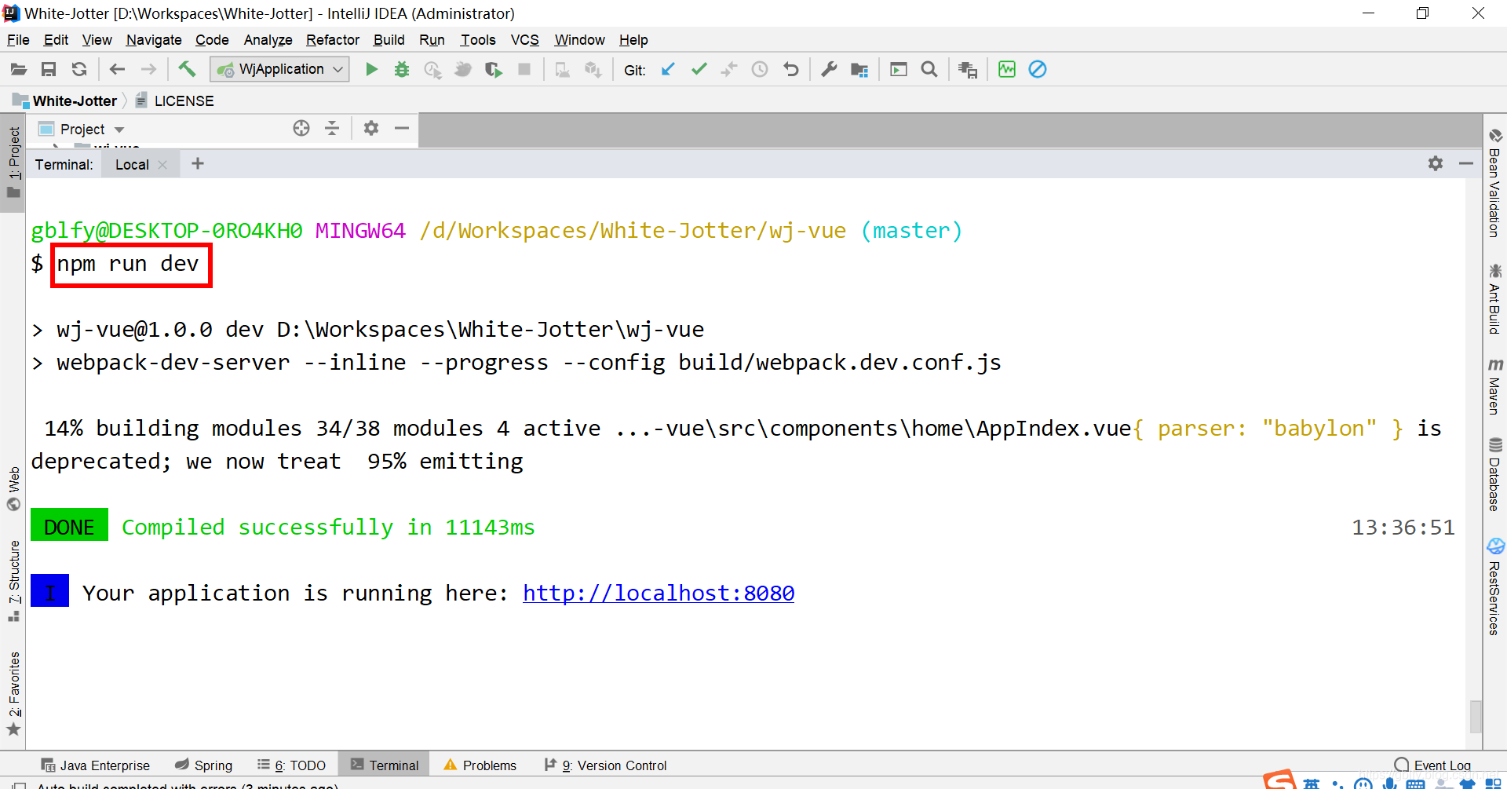Image resolution: width=1507 pixels, height=789 pixels.
Task: Open the Window menu
Action: [579, 40]
